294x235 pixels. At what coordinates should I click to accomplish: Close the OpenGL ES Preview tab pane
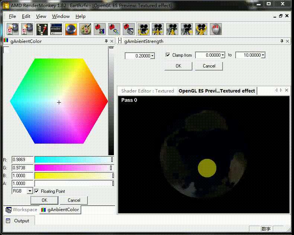tap(287, 90)
